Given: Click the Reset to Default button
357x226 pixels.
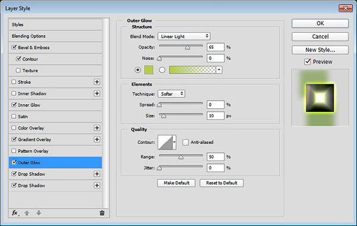Looking at the screenshot, I should coord(221,183).
